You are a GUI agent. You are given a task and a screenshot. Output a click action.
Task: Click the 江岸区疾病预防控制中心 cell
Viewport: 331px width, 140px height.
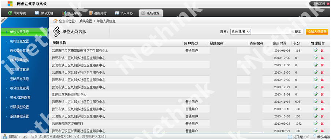click(69, 94)
